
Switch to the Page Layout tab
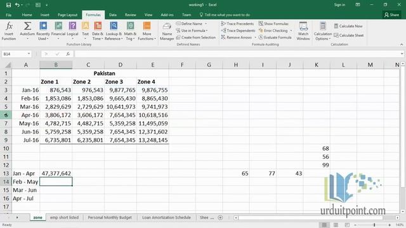tap(67, 15)
